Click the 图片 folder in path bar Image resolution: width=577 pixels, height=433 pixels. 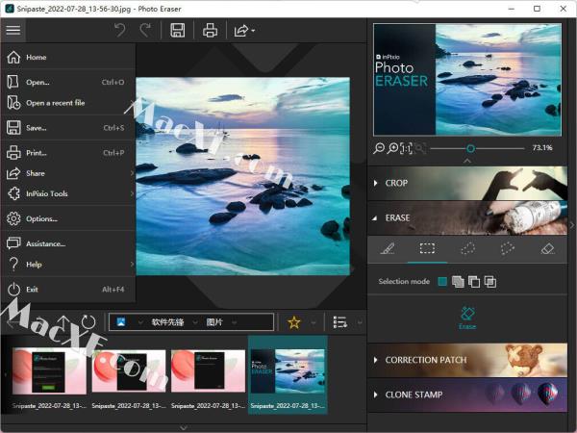point(214,322)
